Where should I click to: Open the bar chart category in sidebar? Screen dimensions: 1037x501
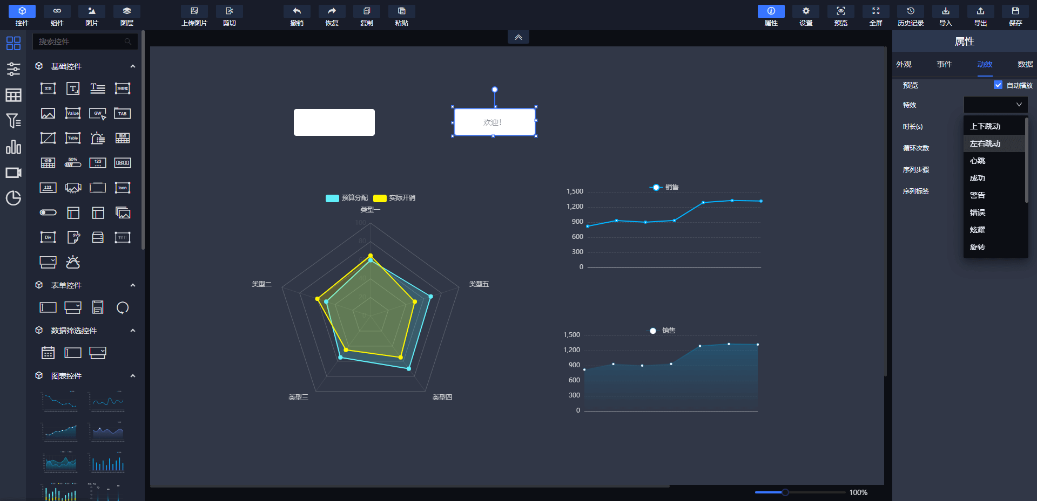(x=14, y=147)
